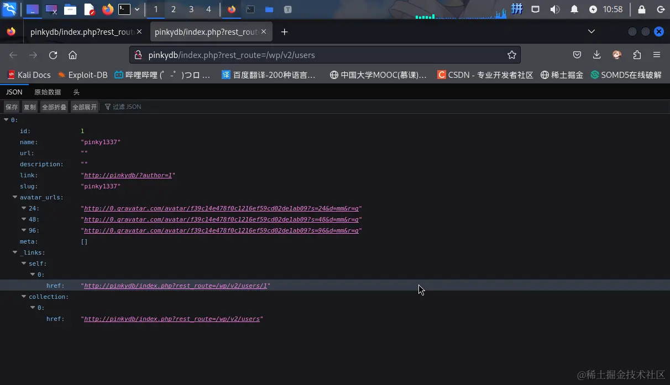This screenshot has height=385, width=670.
Task: Collapse the root node 0
Action: tap(6, 120)
